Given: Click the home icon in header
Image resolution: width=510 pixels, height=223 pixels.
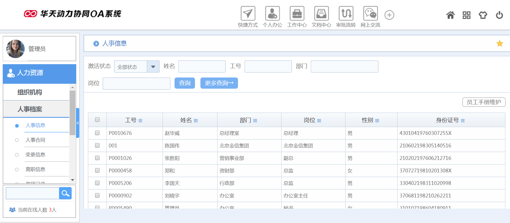Looking at the screenshot, I should coord(450,15).
